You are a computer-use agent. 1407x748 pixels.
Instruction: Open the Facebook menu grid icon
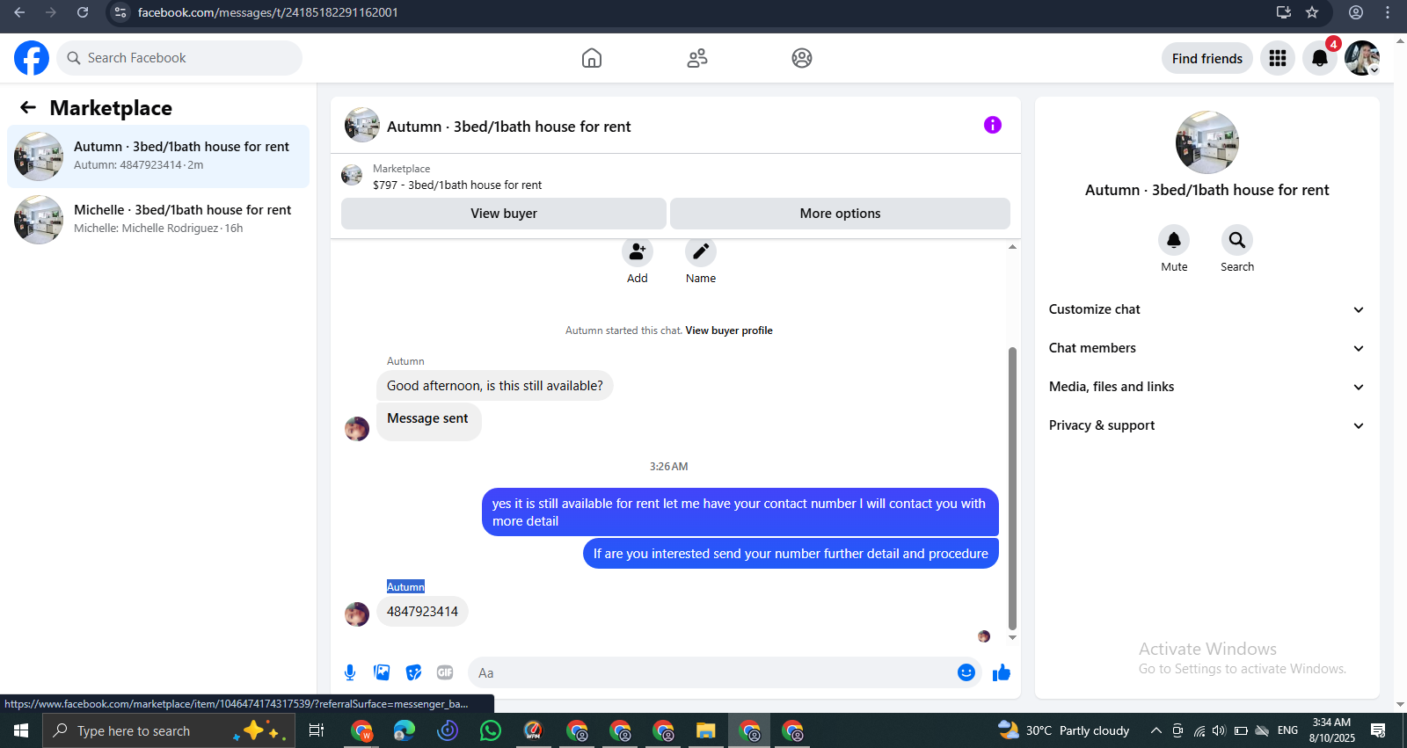coord(1278,58)
